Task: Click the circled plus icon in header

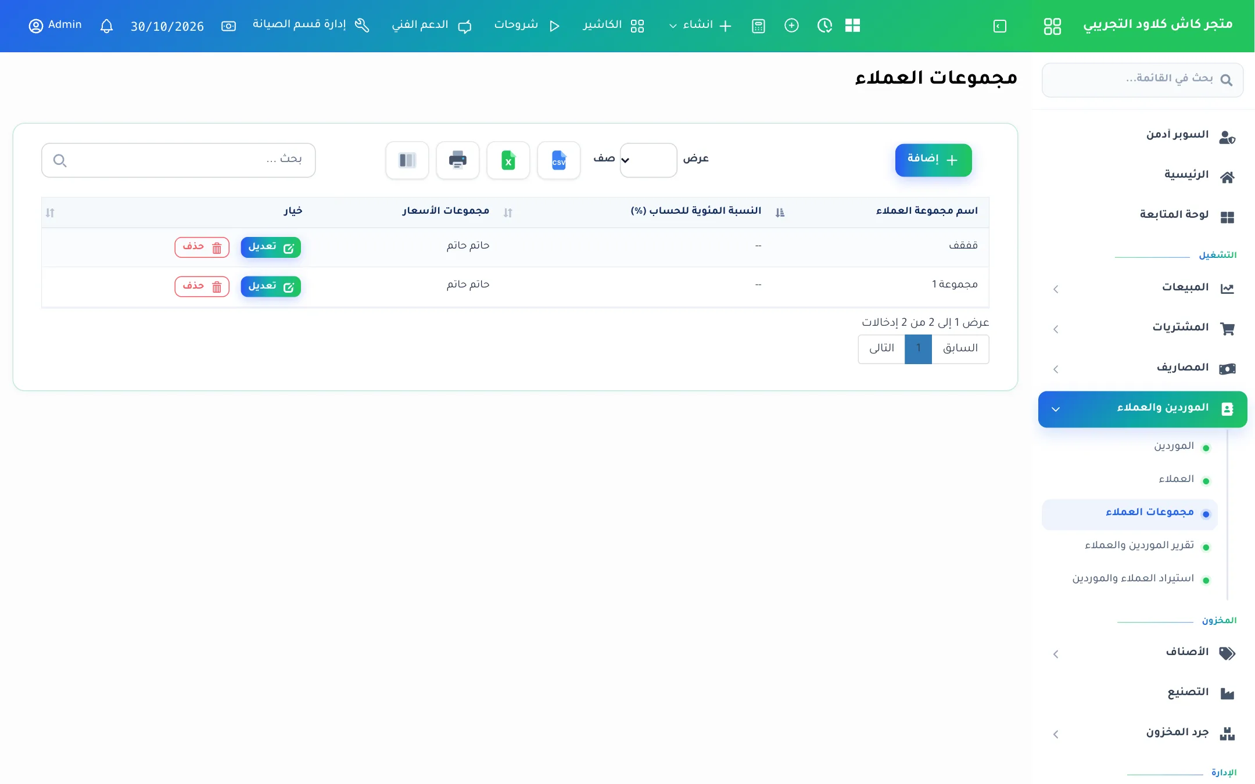Action: pos(791,26)
